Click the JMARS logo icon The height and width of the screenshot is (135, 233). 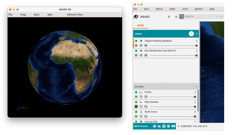pos(136,17)
